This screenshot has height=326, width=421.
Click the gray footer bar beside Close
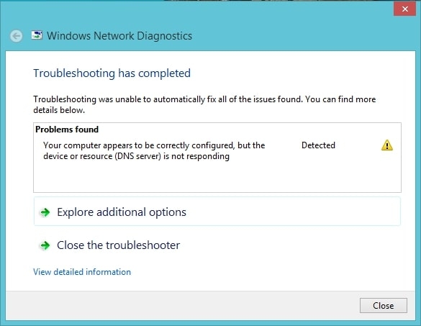pos(183,306)
